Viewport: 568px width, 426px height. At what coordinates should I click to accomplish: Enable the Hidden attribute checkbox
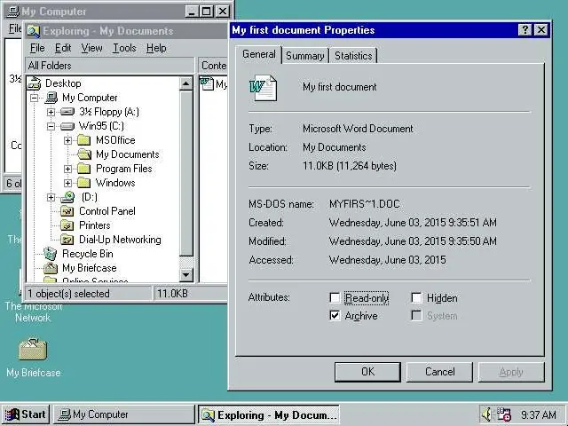click(x=416, y=298)
